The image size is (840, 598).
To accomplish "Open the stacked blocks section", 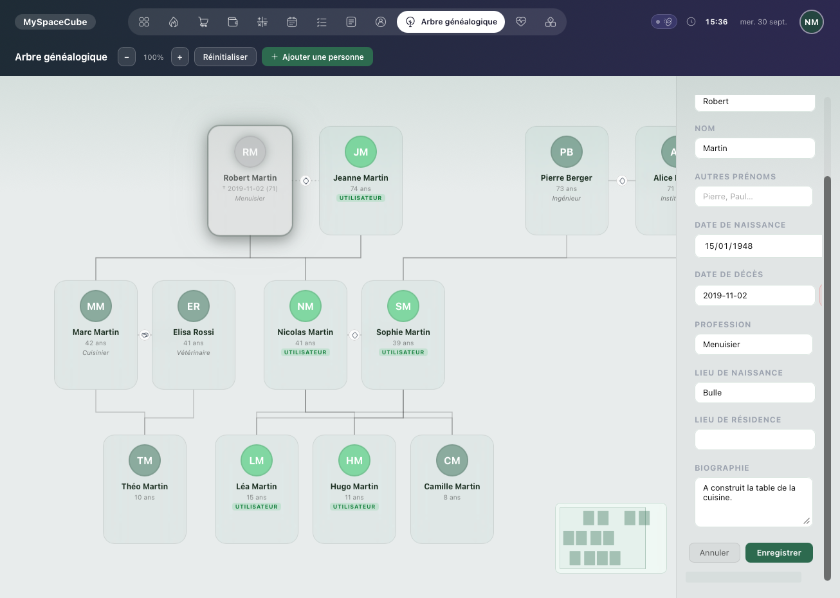I will point(551,22).
